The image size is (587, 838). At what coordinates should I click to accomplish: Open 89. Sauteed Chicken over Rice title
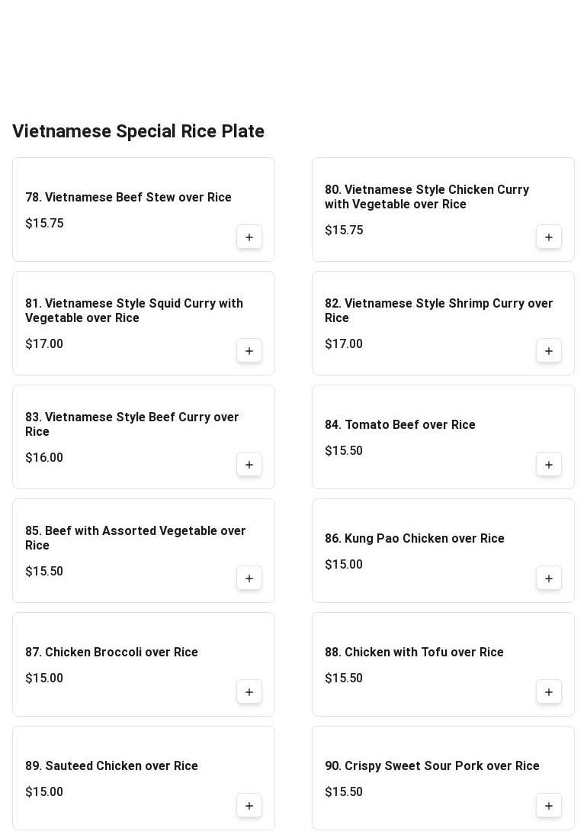111,766
